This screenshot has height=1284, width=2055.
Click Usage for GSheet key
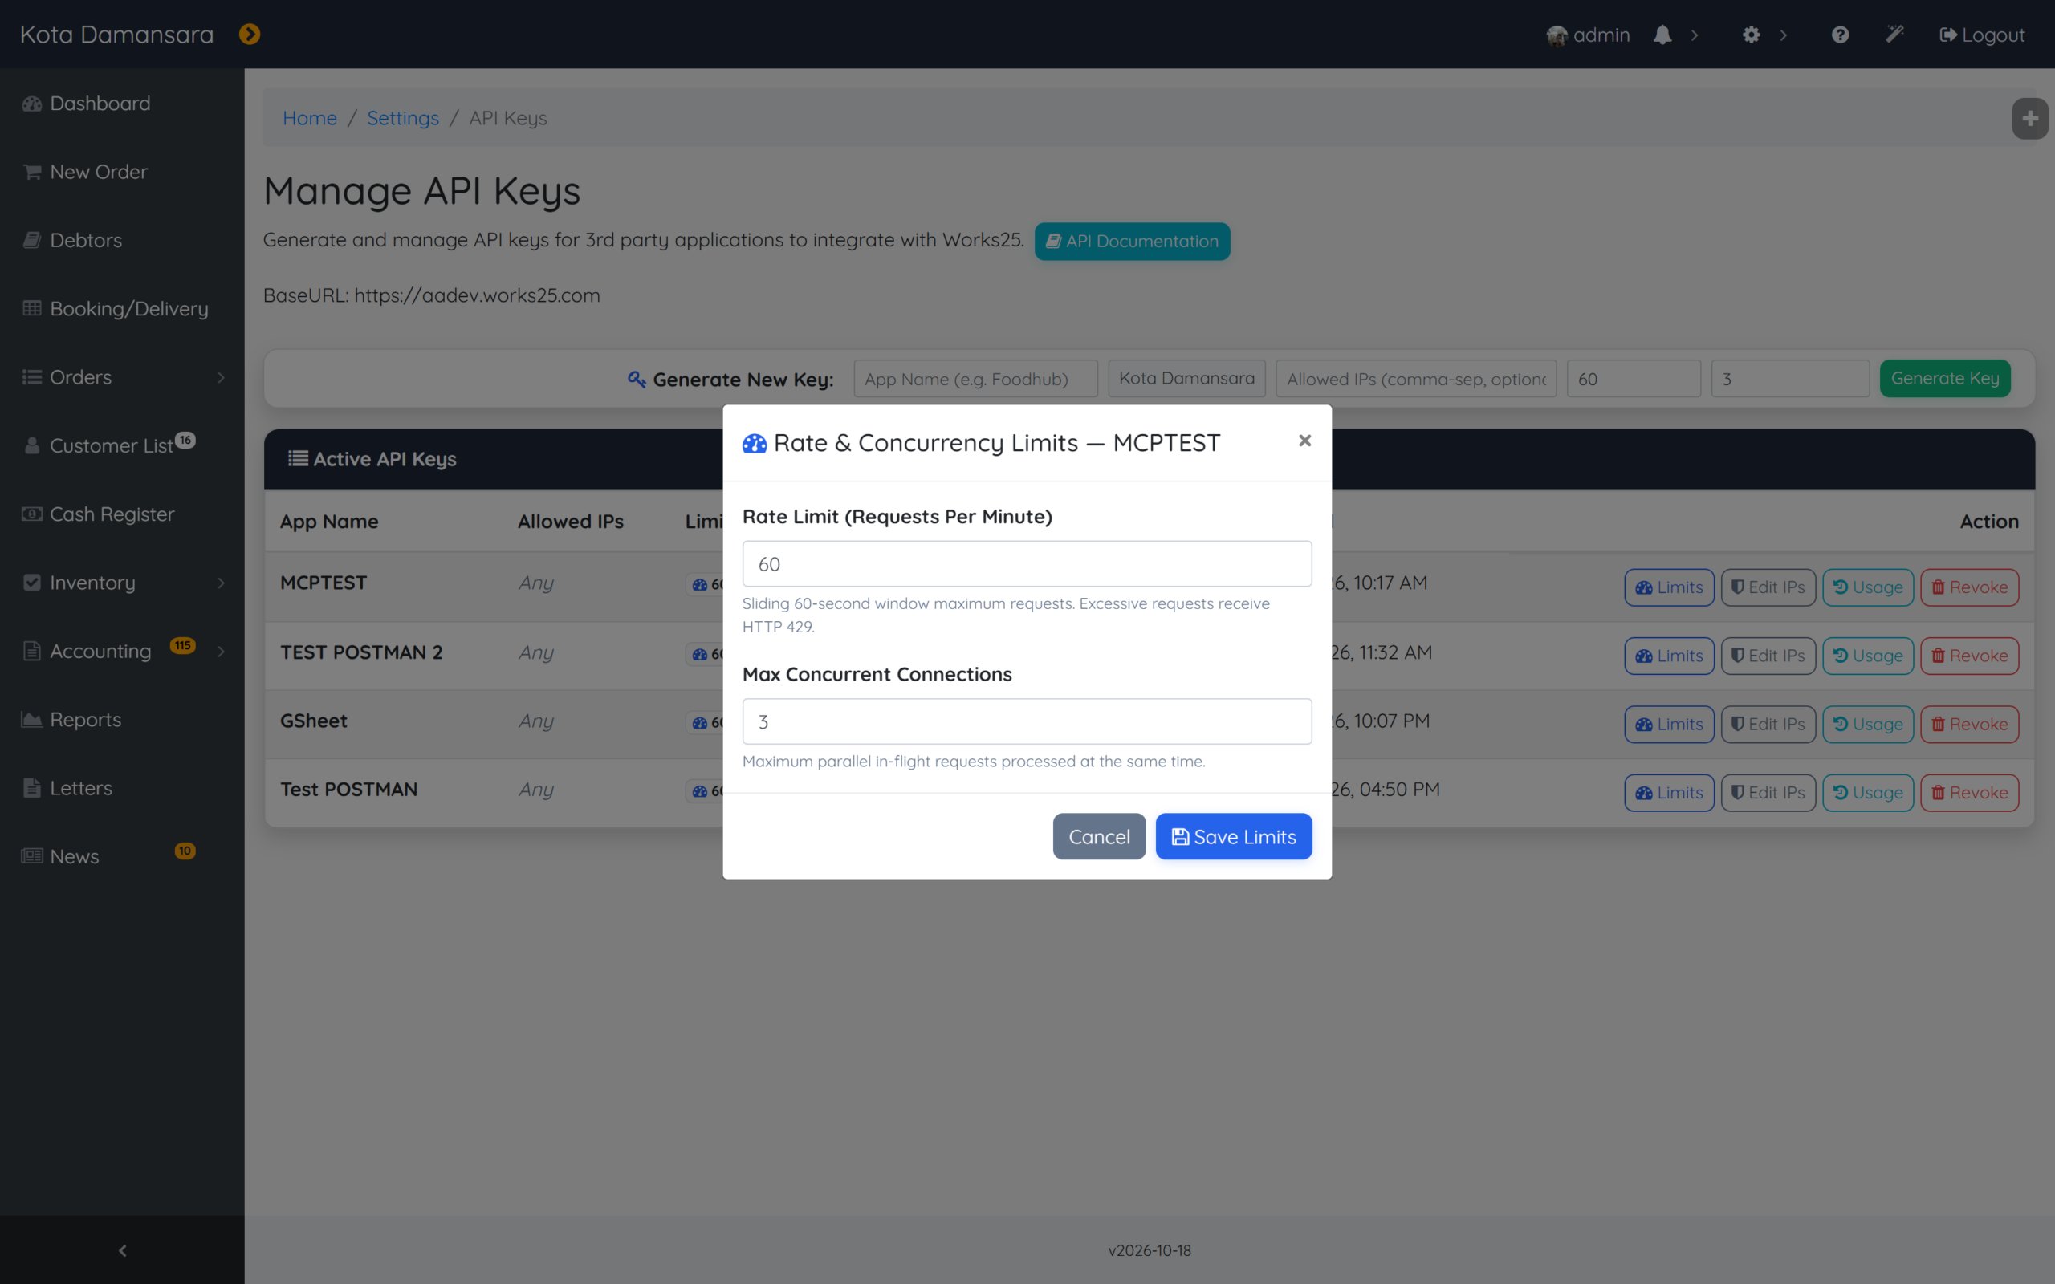(1867, 725)
